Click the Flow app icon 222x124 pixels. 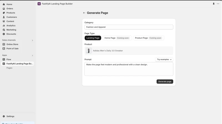4,60
